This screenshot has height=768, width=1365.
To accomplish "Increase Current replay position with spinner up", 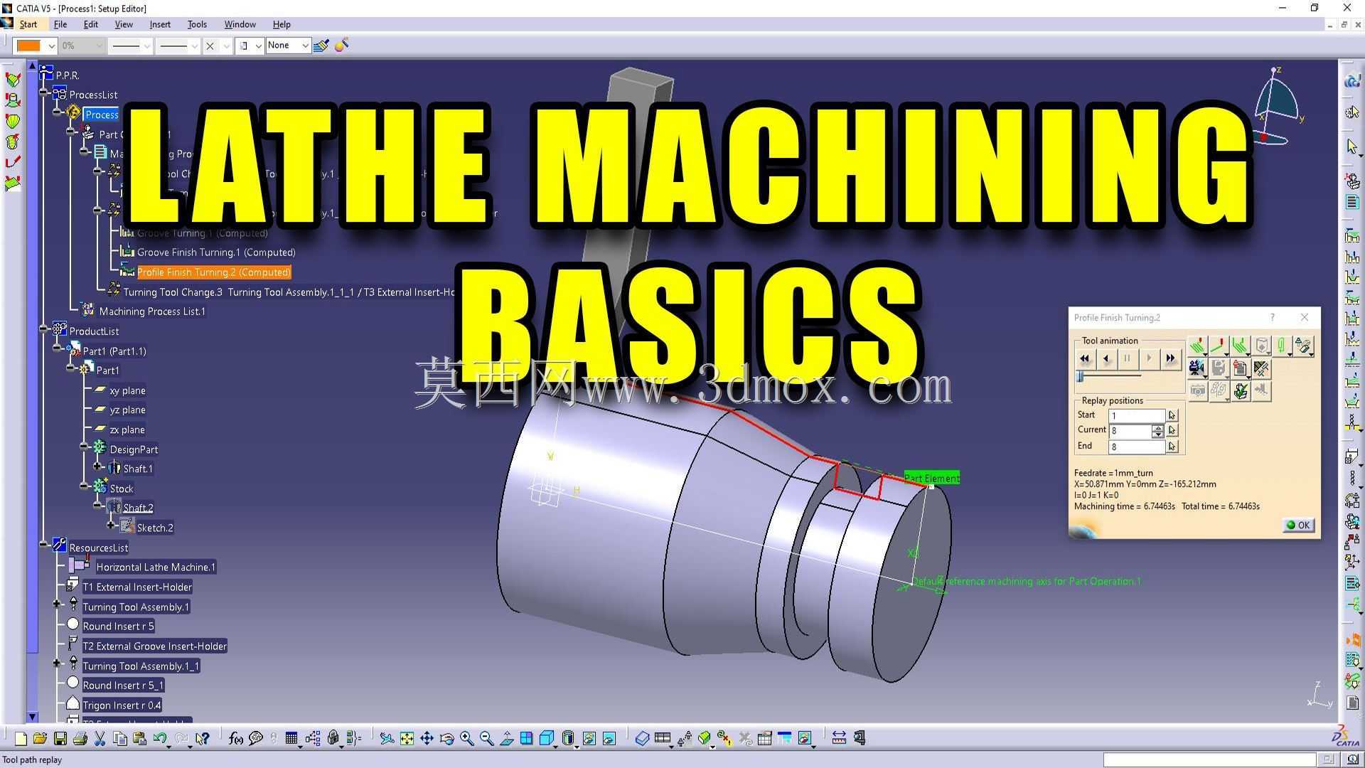I will coord(1158,427).
